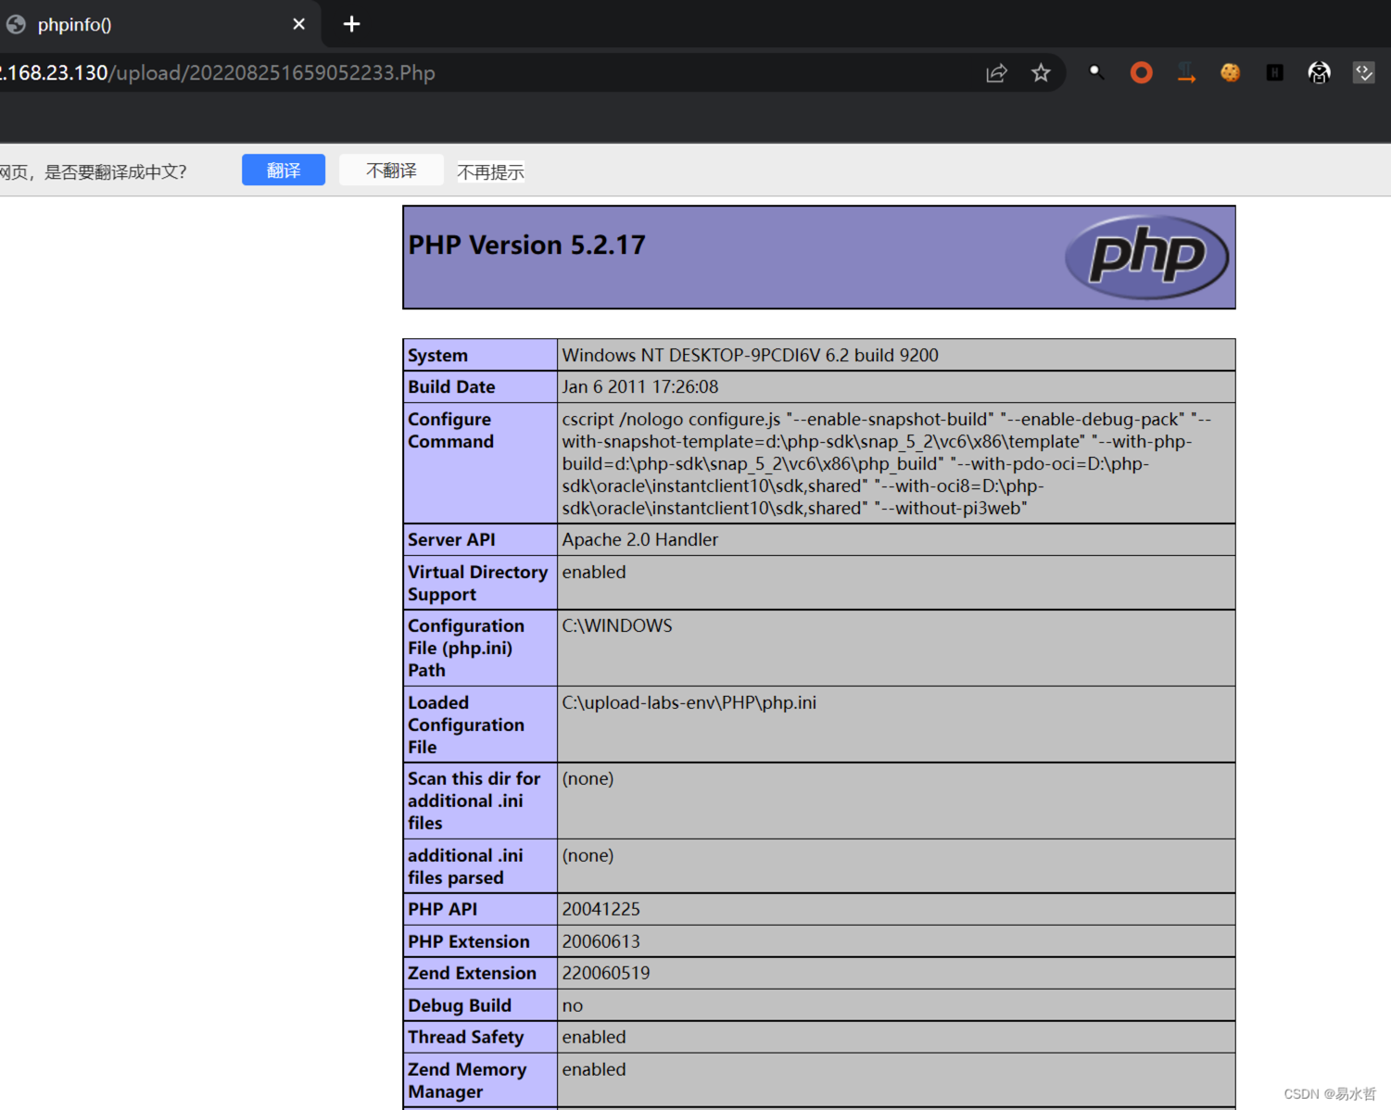This screenshot has height=1110, width=1391.
Task: Click the blue 翻译 translate button
Action: (283, 170)
